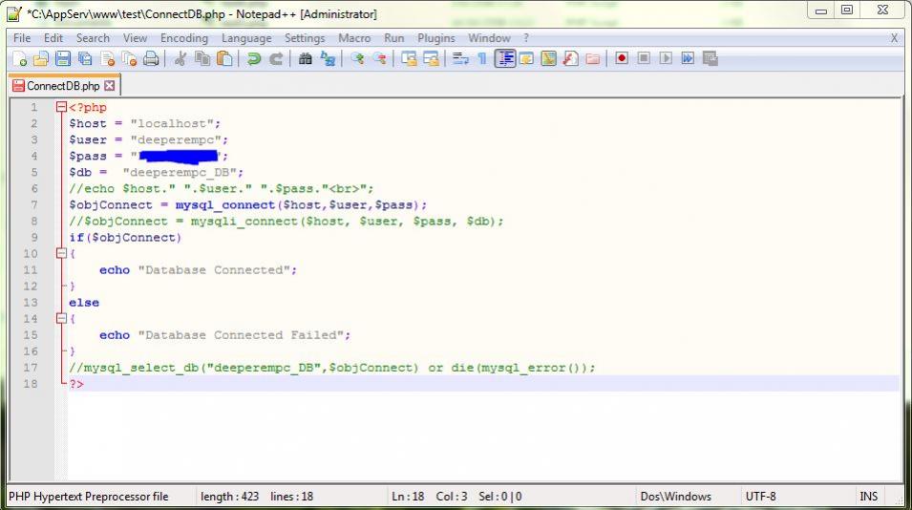Viewport: 912px width, 510px height.
Task: Click the closing ?> tag on line 18
Action: coord(76,384)
